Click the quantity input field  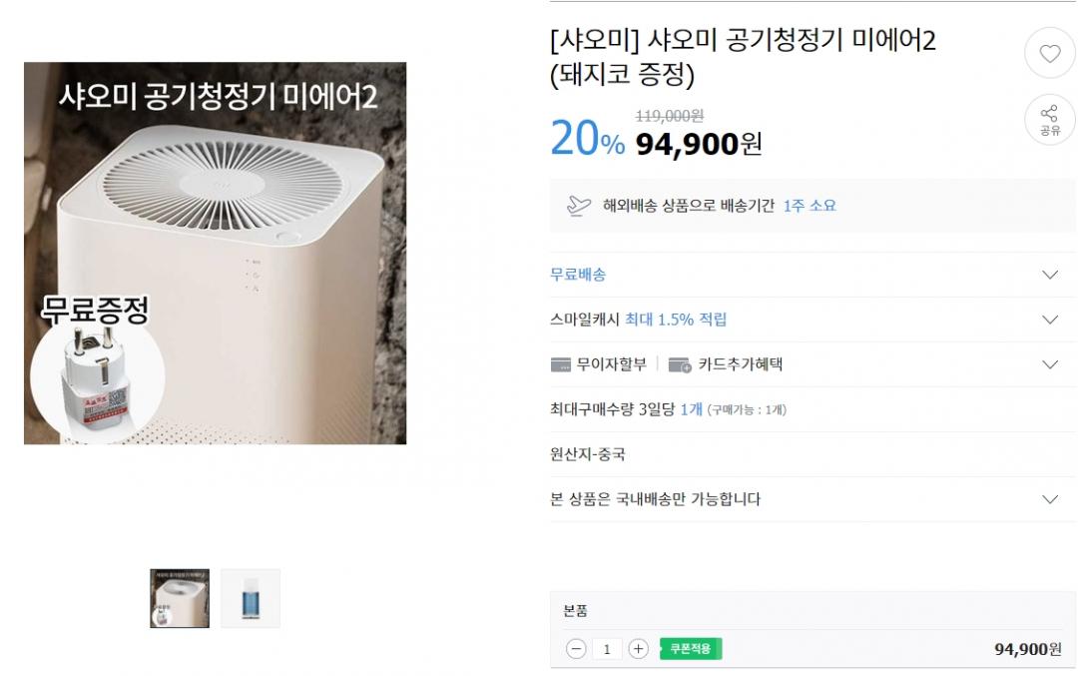tap(607, 649)
